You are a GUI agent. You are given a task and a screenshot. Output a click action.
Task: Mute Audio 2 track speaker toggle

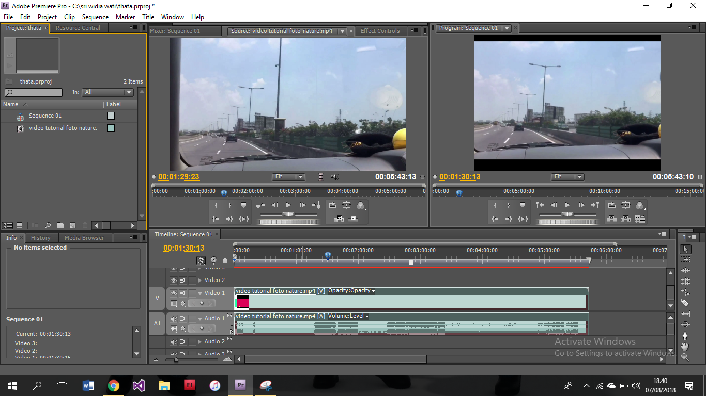[174, 341]
